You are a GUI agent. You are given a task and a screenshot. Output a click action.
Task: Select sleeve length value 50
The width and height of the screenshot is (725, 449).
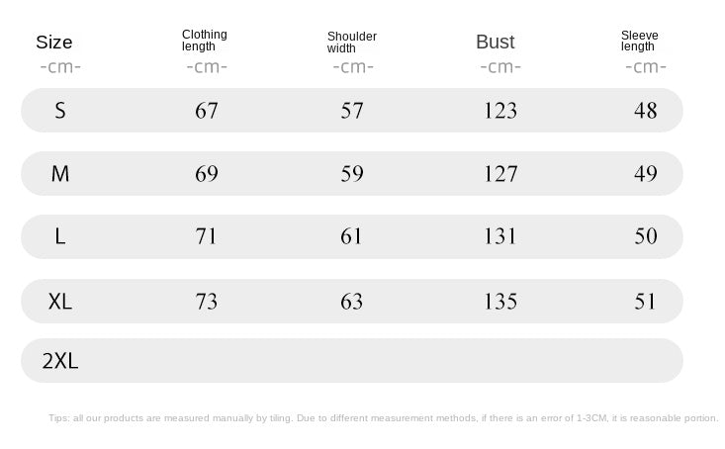[x=645, y=237]
